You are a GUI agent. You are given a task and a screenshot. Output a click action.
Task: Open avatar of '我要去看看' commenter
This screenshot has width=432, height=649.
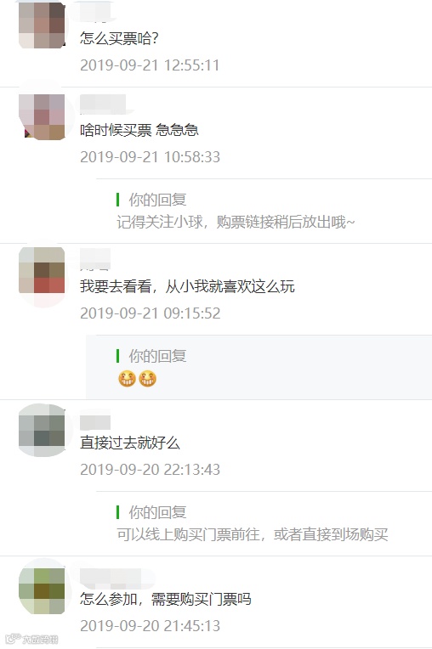(42, 271)
